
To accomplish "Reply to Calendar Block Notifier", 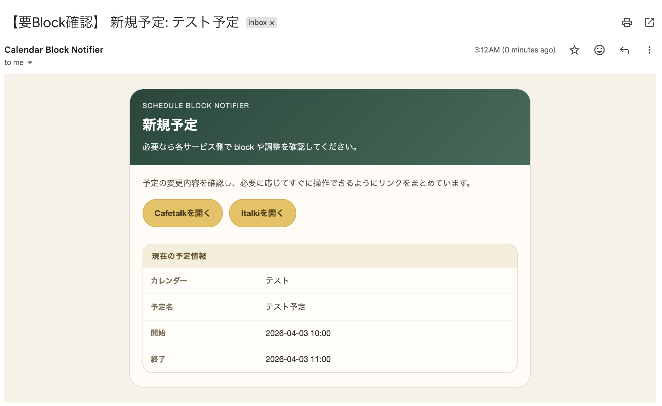I will pyautogui.click(x=624, y=50).
